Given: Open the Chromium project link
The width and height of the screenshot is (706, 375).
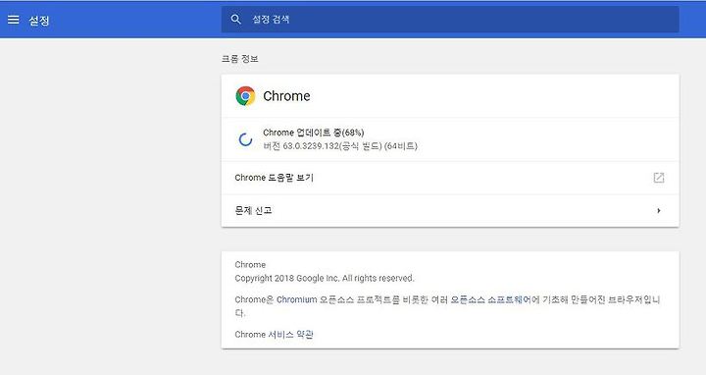Looking at the screenshot, I should [297, 299].
